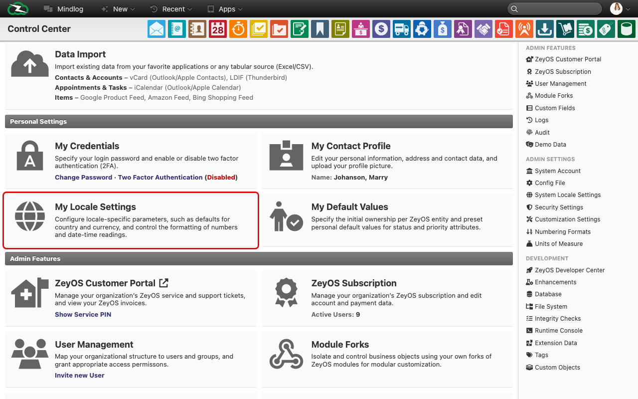
Task: Click the Show Service PIN link
Action: click(x=83, y=314)
